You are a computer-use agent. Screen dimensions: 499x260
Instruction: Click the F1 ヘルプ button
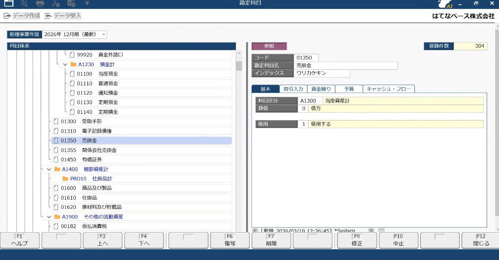20,240
